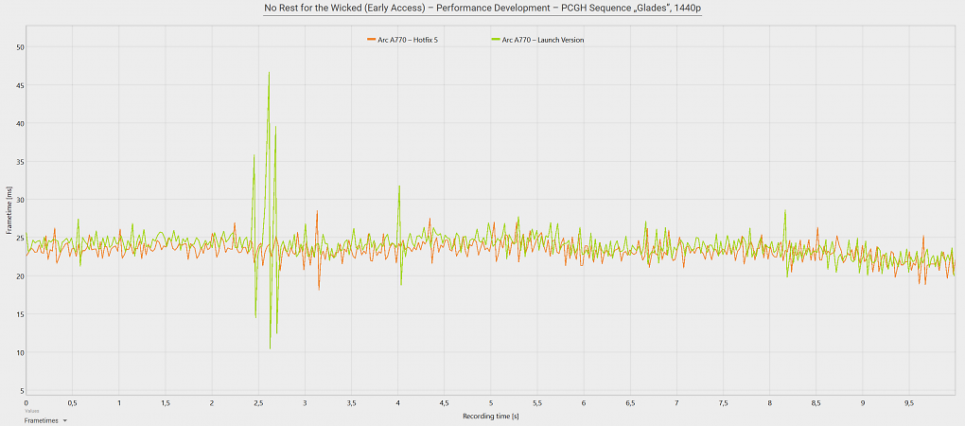Click the small 'Values' label
965x426 pixels.
click(x=31, y=410)
